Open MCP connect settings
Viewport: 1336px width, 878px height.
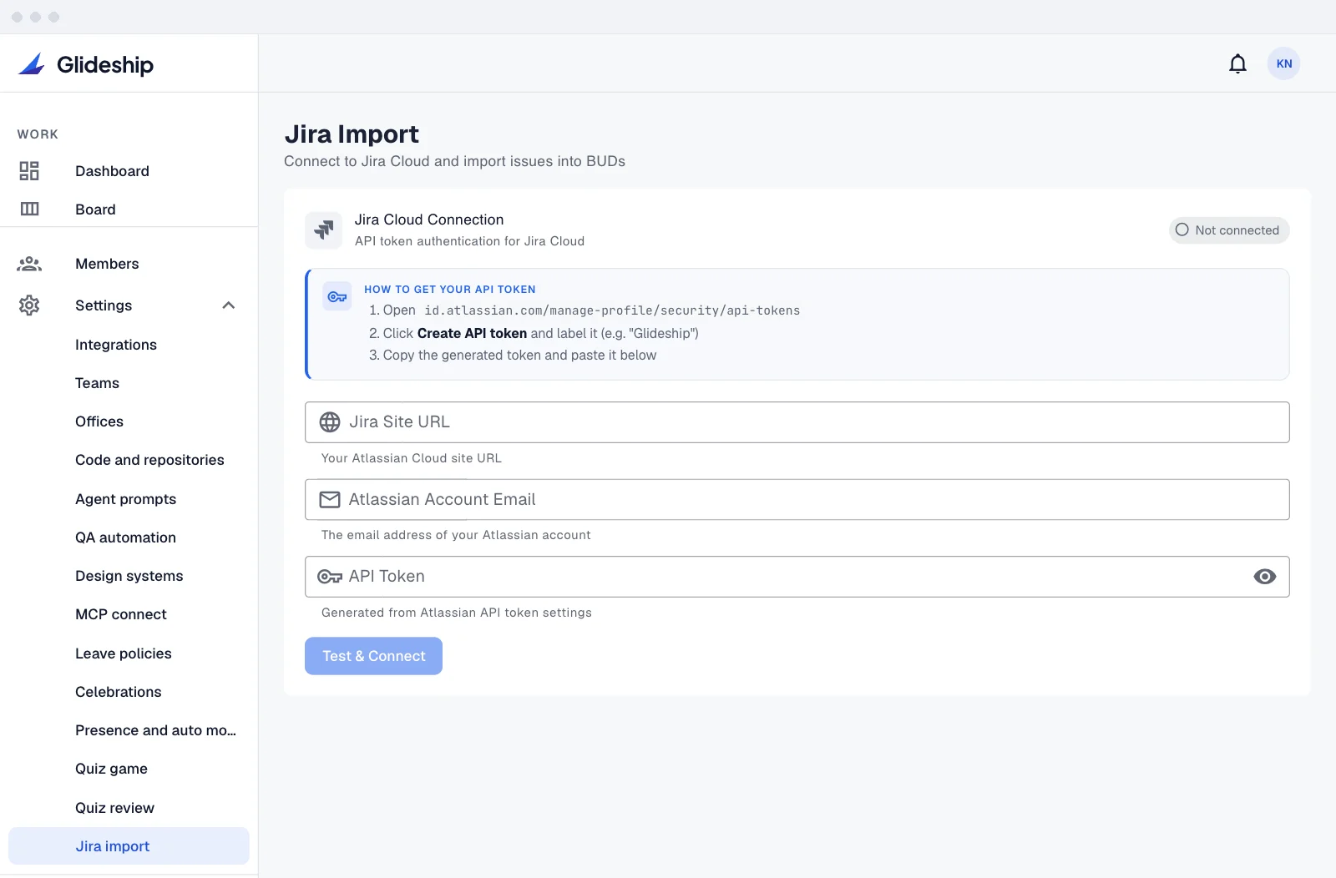pos(121,614)
